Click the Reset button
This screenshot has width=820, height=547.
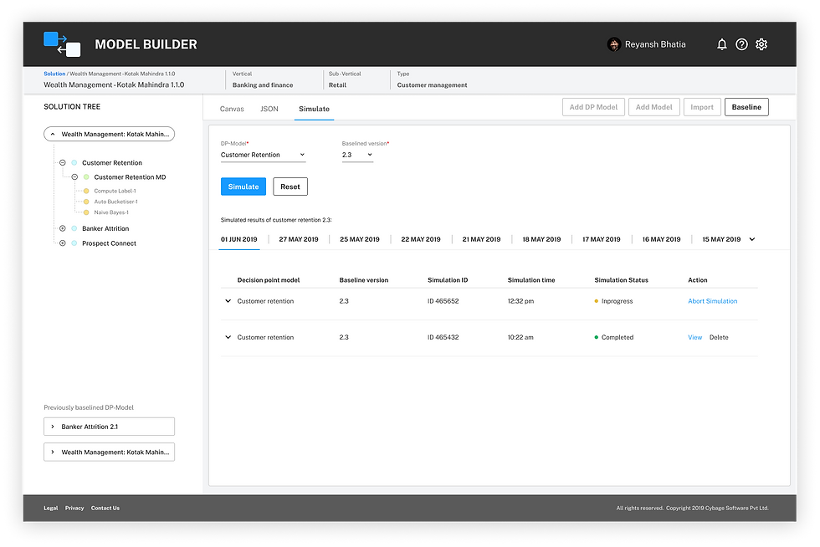[290, 187]
